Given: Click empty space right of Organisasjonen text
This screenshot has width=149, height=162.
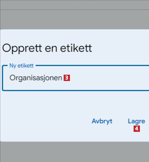Looking at the screenshot, I should coord(108,78).
